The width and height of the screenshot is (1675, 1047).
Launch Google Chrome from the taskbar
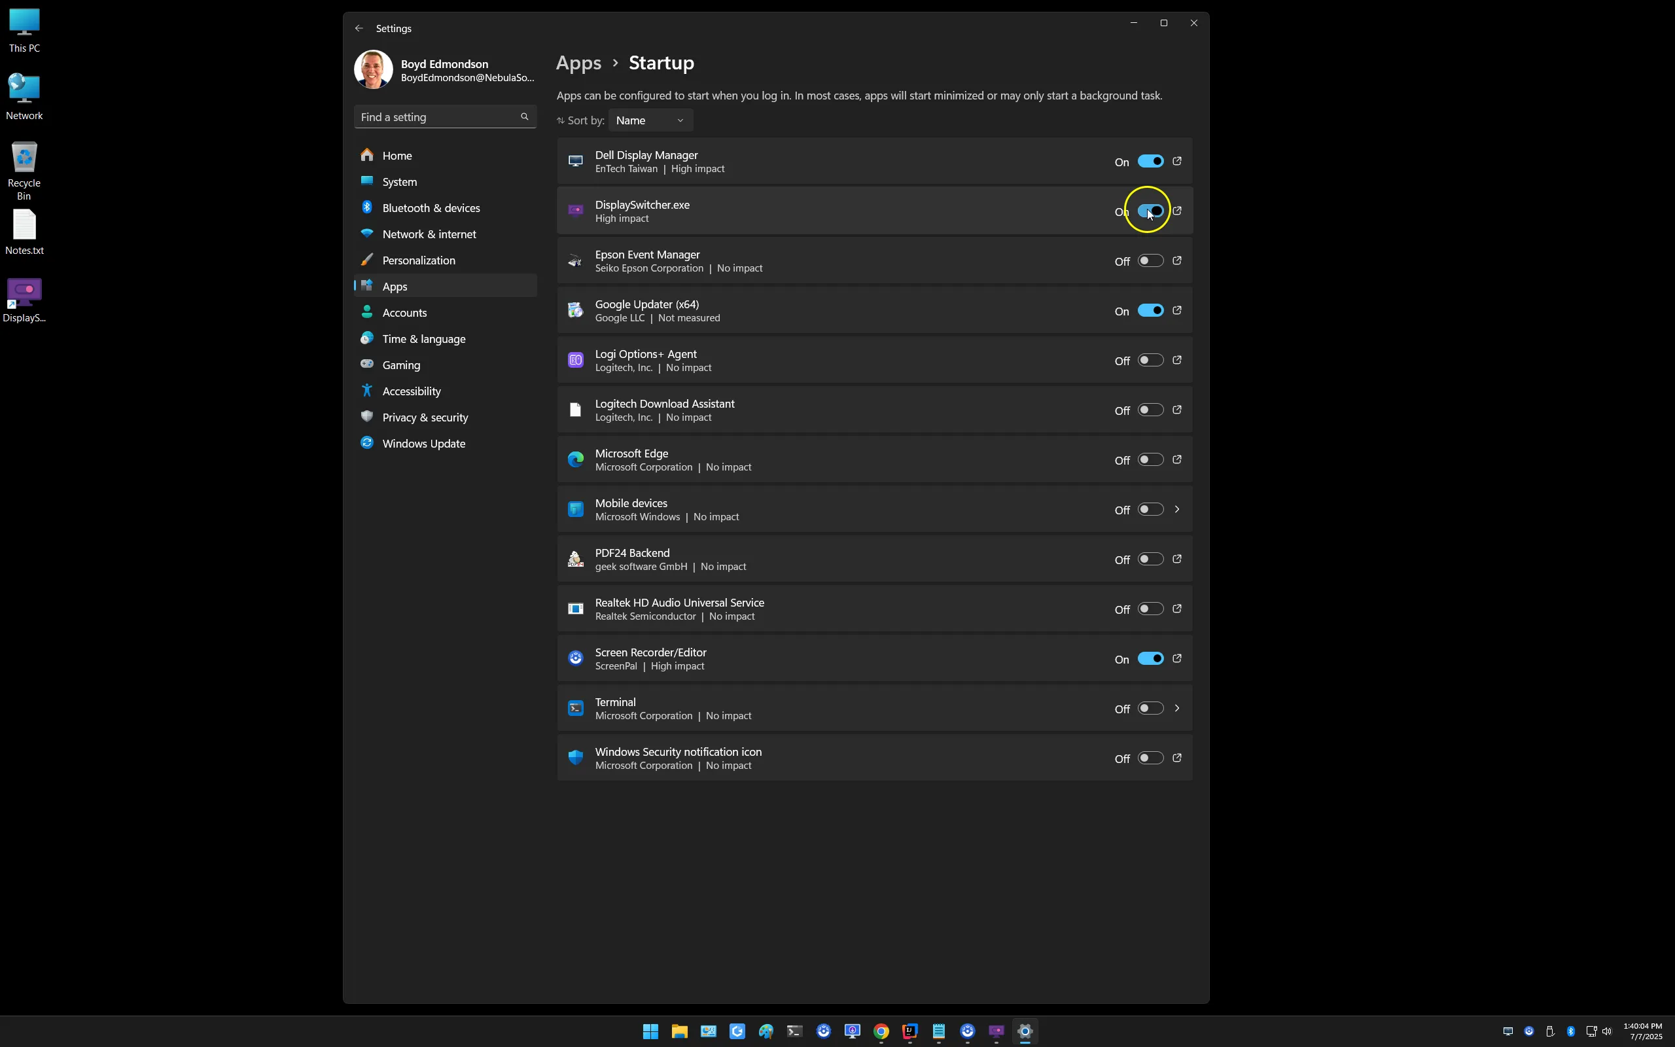pos(881,1031)
